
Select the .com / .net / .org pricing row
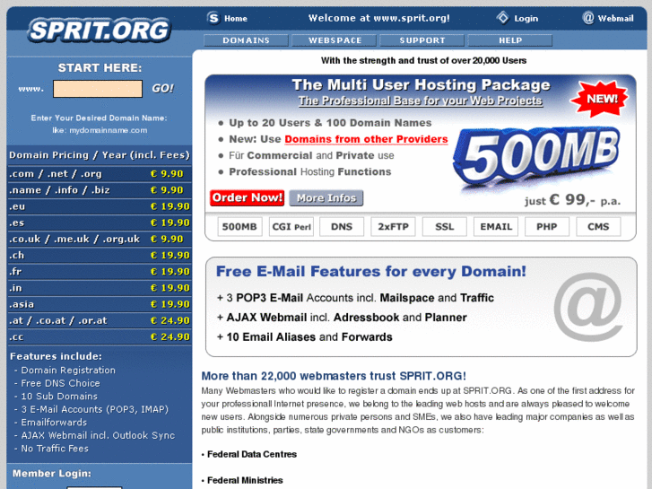click(x=100, y=173)
